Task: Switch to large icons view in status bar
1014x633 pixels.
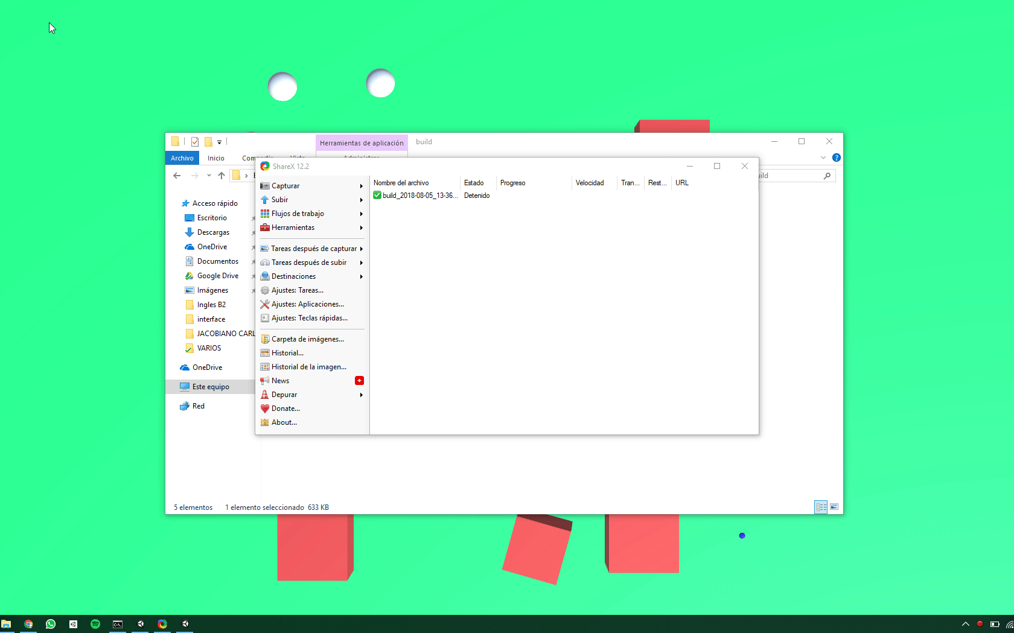Action: (834, 507)
